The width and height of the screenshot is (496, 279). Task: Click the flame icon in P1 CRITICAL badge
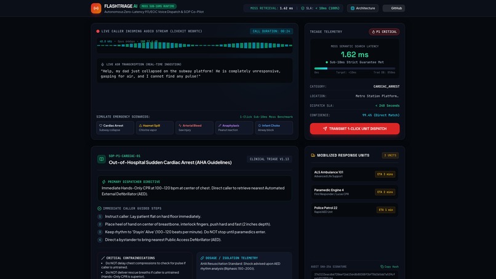point(374,31)
